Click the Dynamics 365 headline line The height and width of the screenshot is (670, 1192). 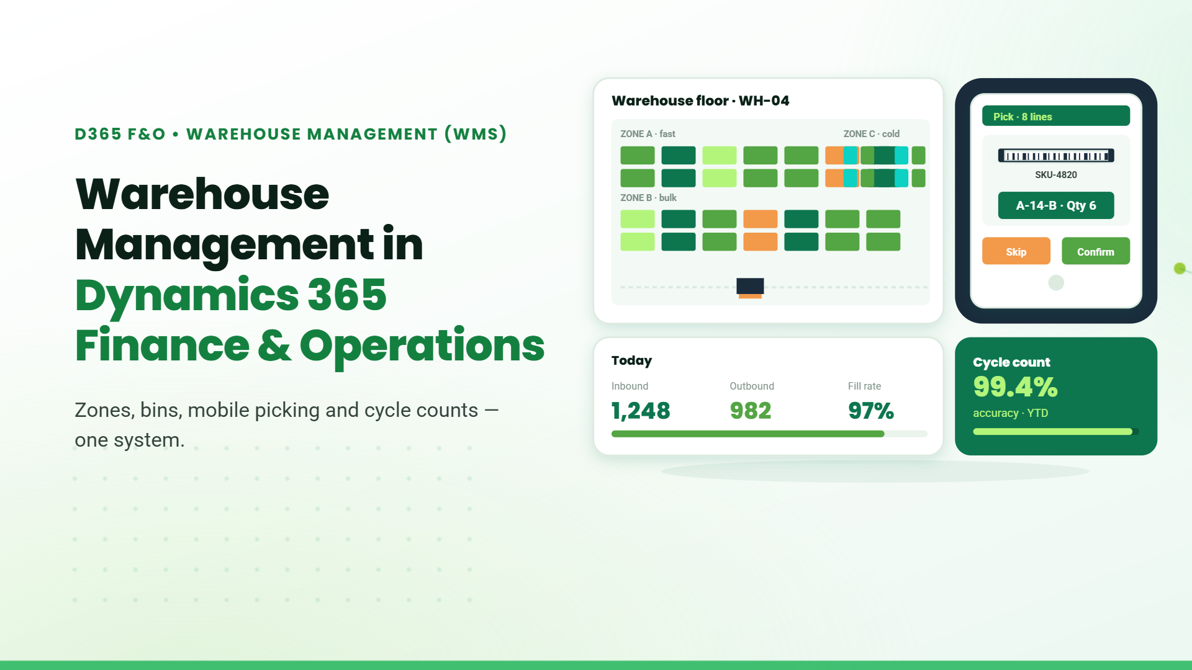[x=230, y=295]
